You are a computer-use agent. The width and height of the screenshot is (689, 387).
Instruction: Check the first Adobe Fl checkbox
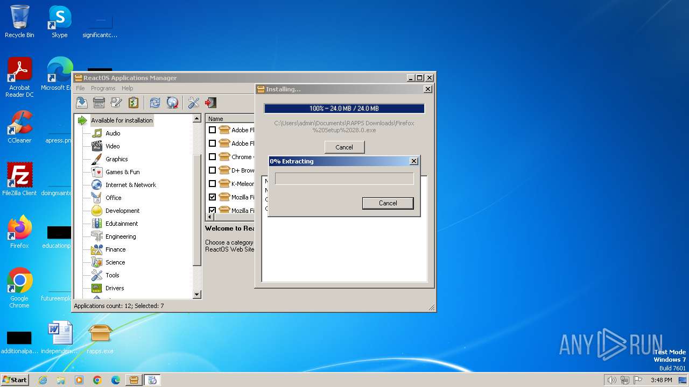tap(212, 130)
